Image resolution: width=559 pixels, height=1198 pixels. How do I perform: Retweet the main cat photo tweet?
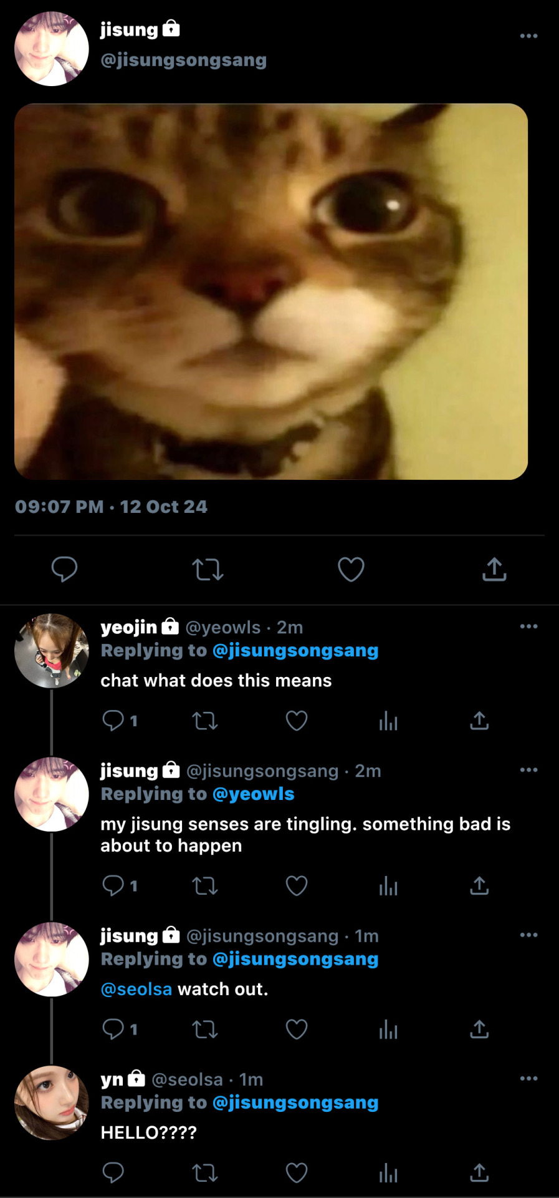tap(208, 569)
